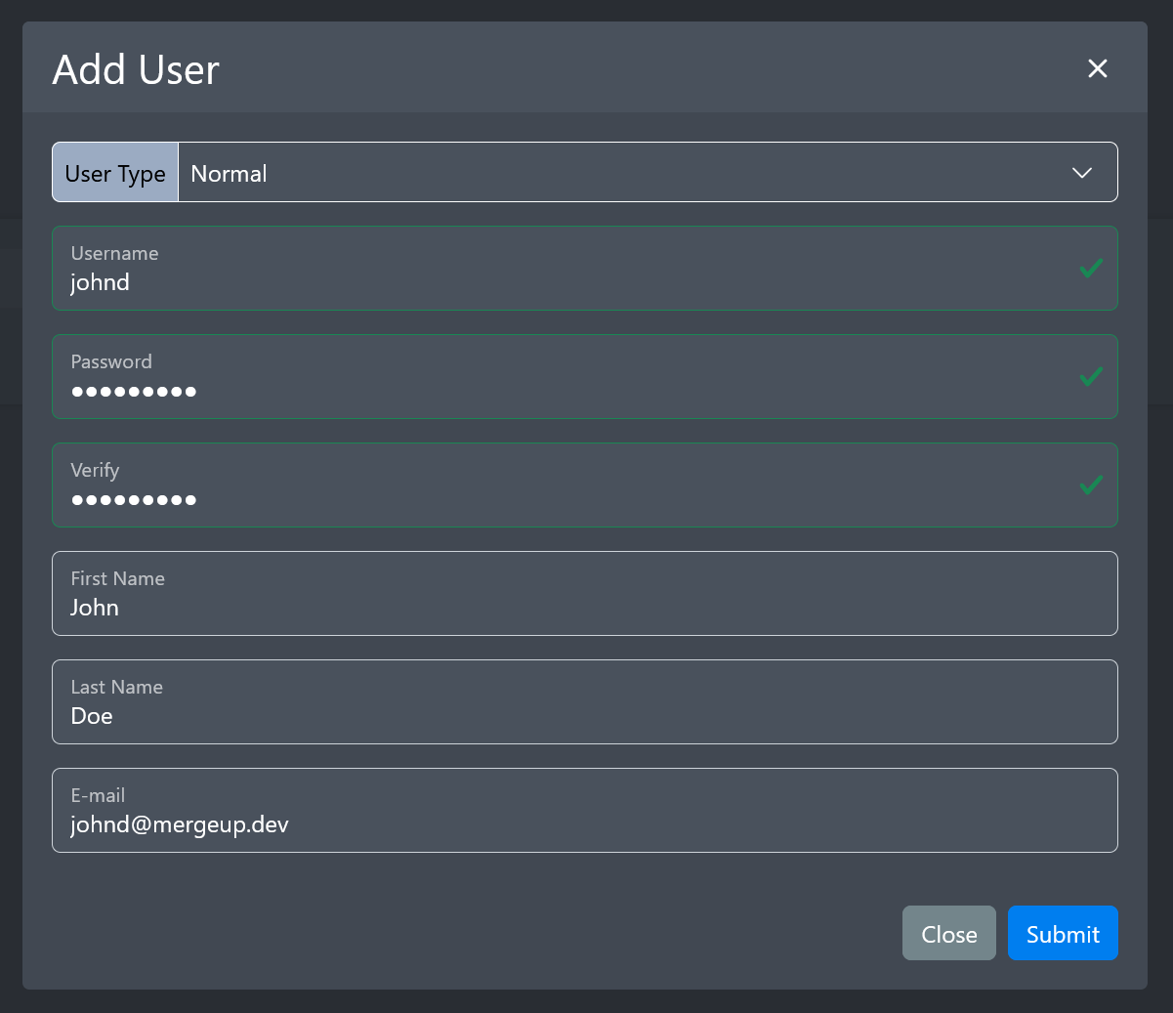Click the E-mail field with johnd@mergeup.dev
Image resolution: width=1173 pixels, height=1013 pixels.
coord(584,811)
